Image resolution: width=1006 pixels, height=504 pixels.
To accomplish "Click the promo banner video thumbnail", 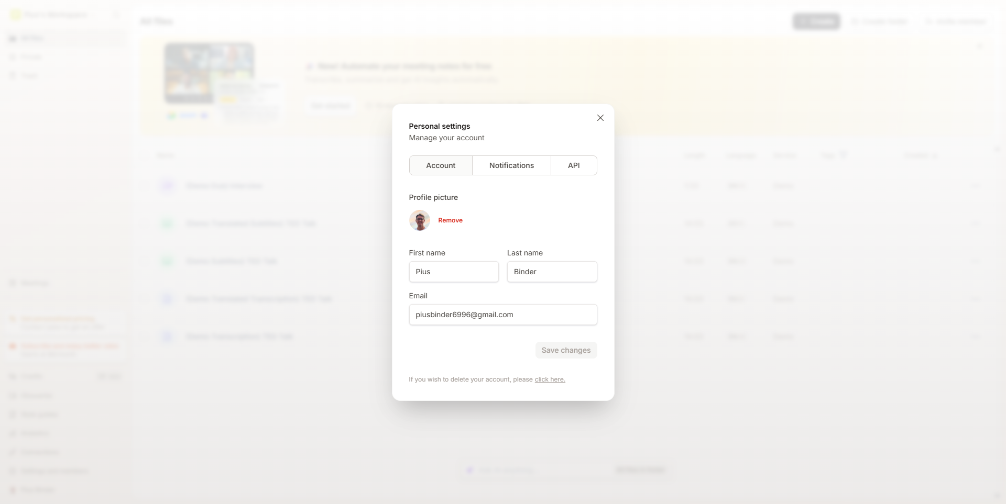I will pos(210,73).
